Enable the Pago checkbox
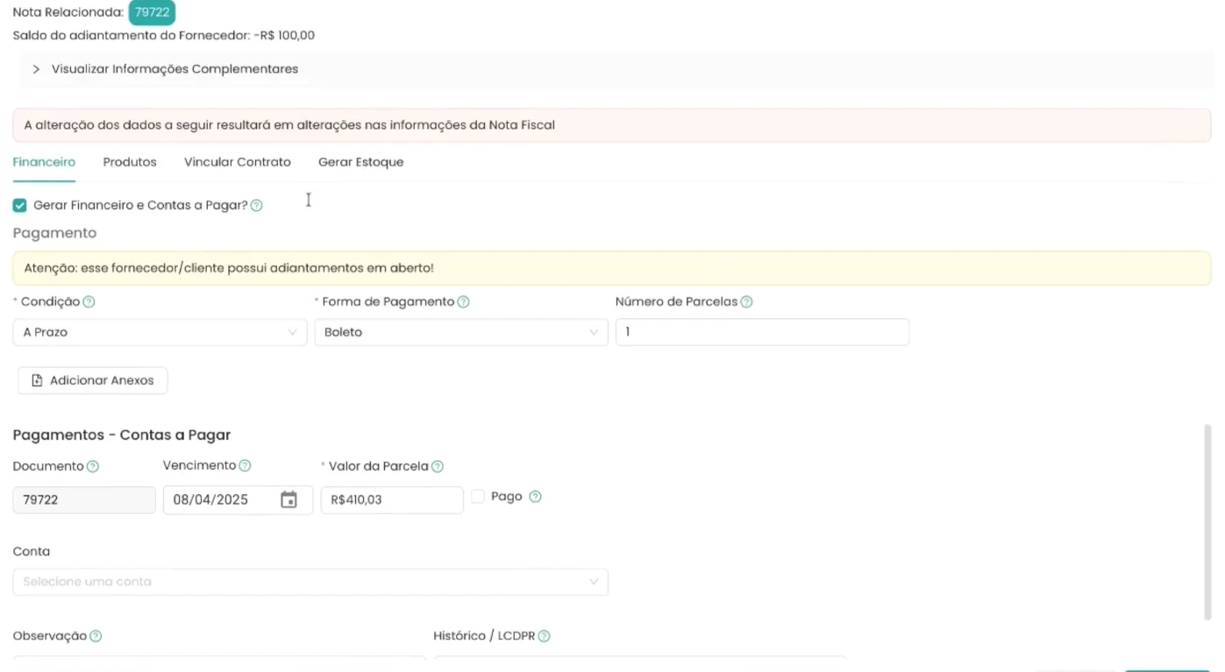Image resolution: width=1225 pixels, height=672 pixels. (477, 496)
